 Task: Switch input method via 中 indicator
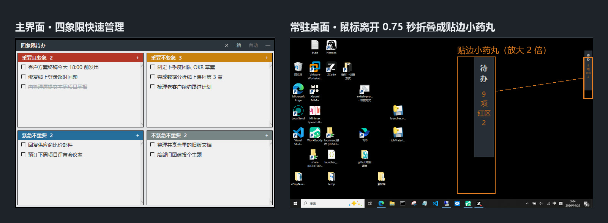554,204
